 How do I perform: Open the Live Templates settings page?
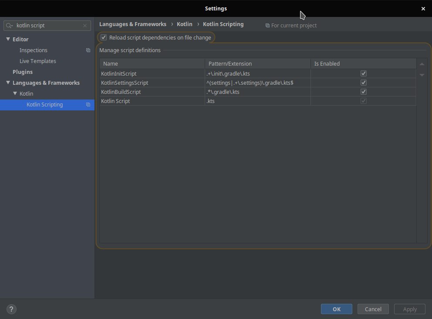pyautogui.click(x=38, y=61)
